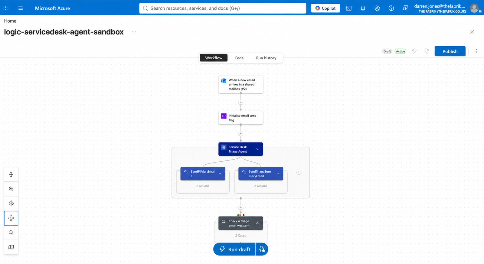Screen dimensions: 484x264
Task: Collapse the Service Desk Triage Agent chevron
Action: [x=257, y=149]
